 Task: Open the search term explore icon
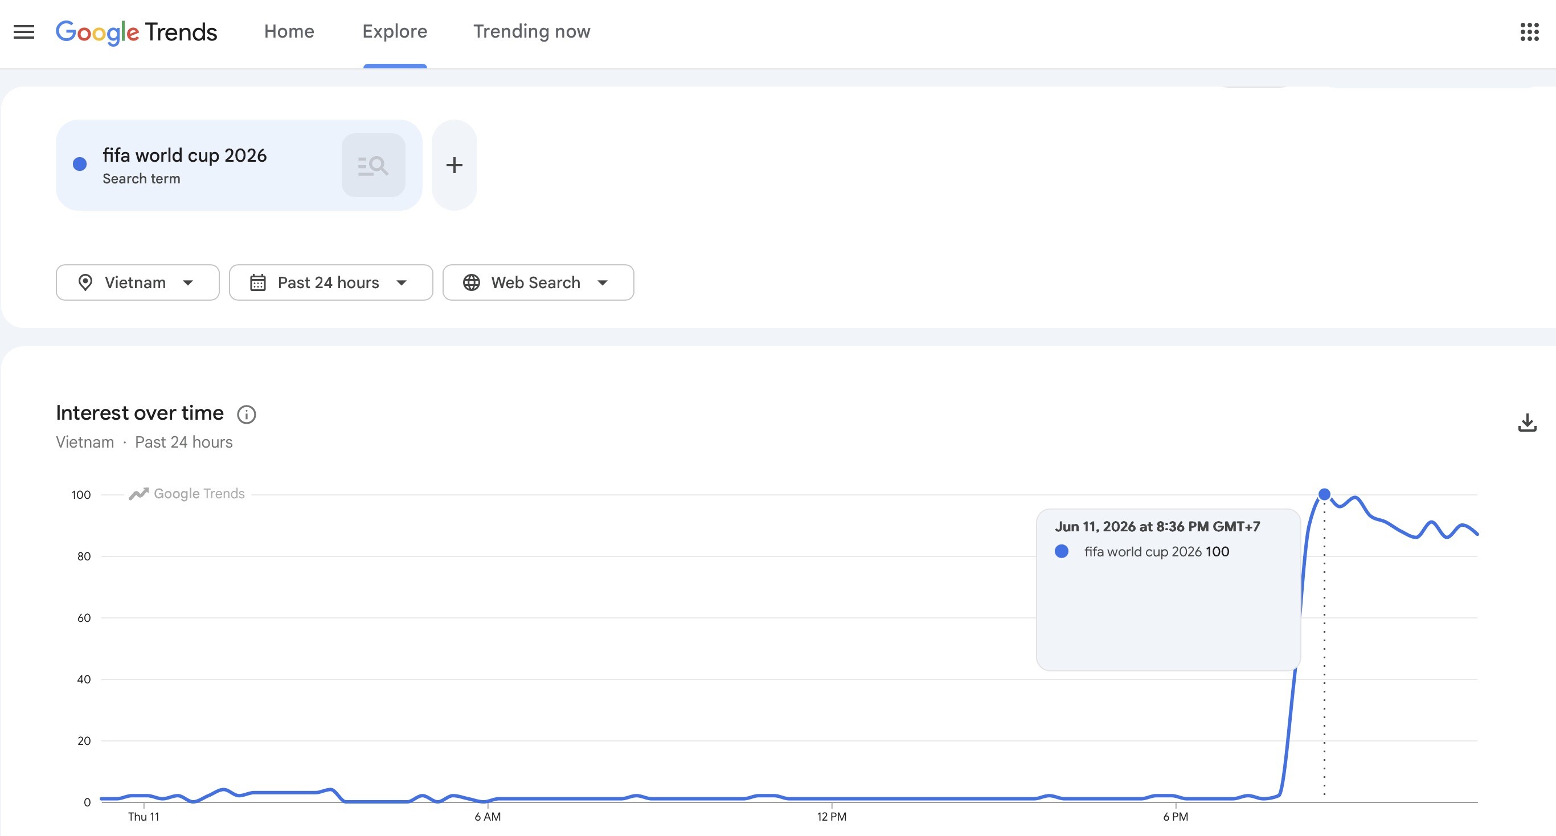pos(373,165)
